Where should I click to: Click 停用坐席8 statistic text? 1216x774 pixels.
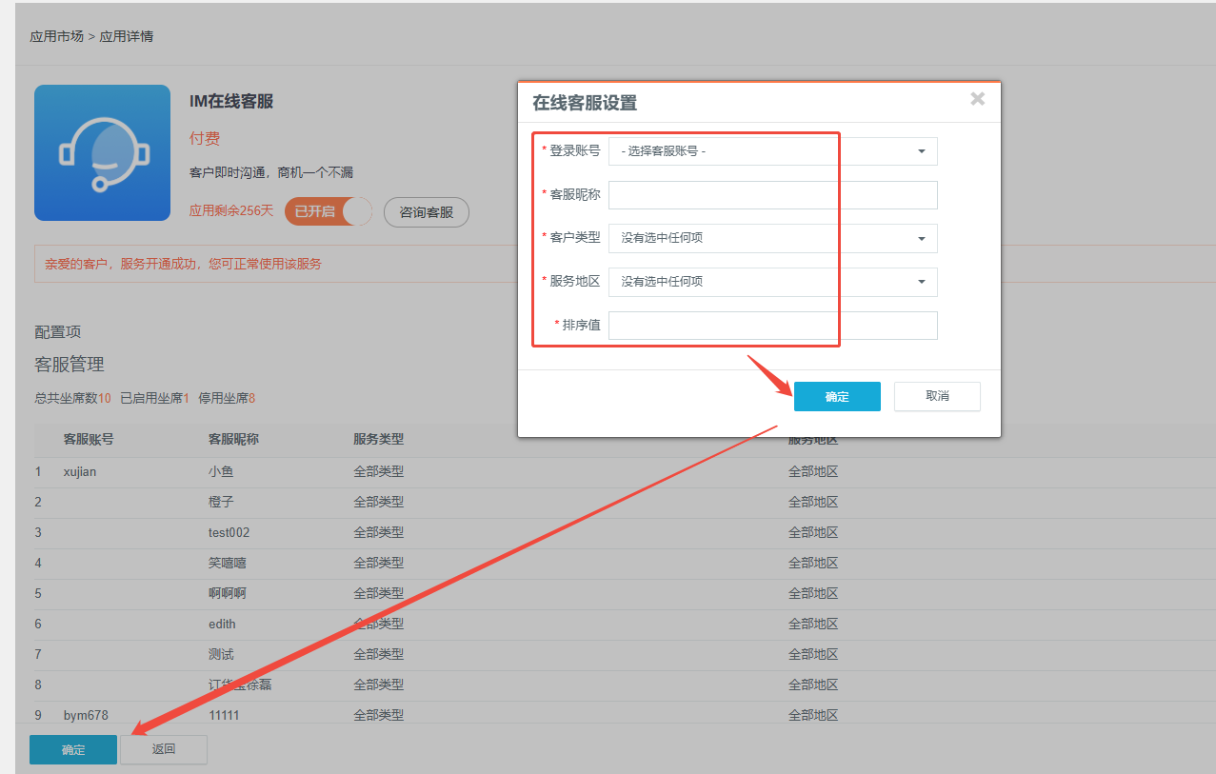227,398
